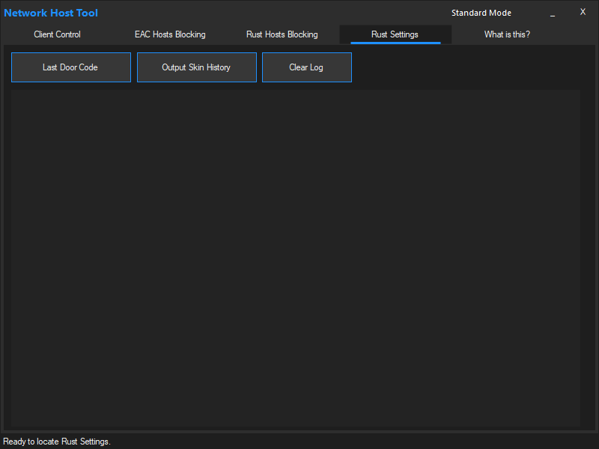This screenshot has width=599, height=449.
Task: Click the status bar message about Rust Settings
Action: coord(56,442)
